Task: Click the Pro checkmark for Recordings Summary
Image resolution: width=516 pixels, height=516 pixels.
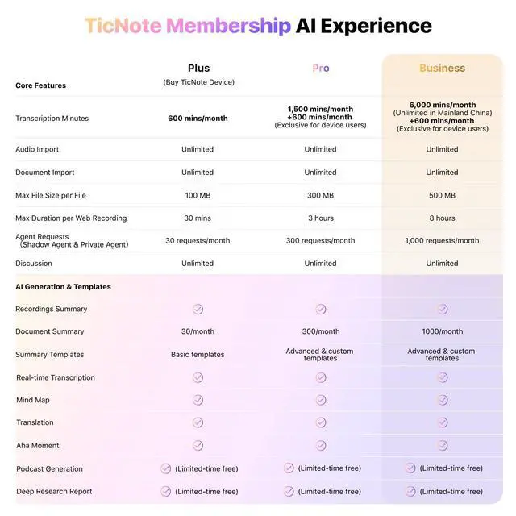Action: coord(321,310)
